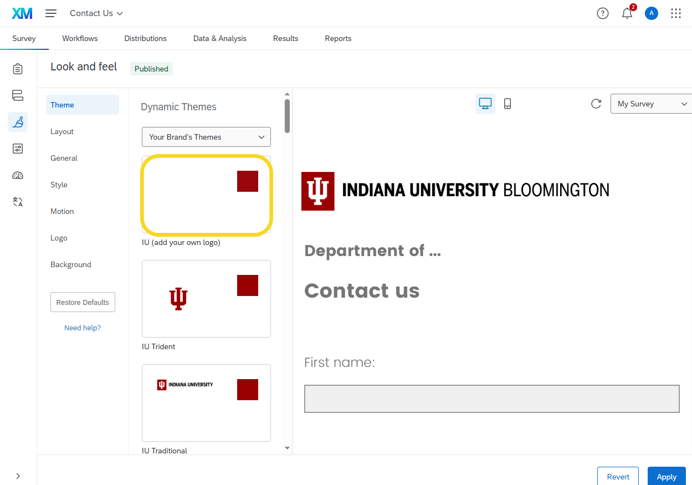Viewport: 692px width, 485px height.
Task: Open the My Survey preview dropdown
Action: pos(652,104)
